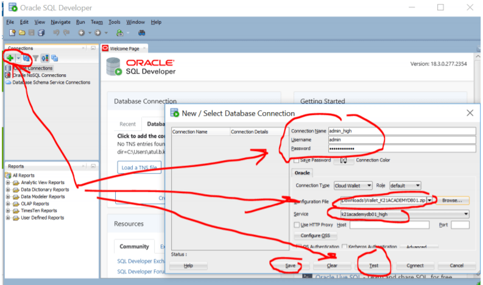This screenshot has height=285, width=483.
Task: Click the New file toolbar icon
Action: [12, 33]
